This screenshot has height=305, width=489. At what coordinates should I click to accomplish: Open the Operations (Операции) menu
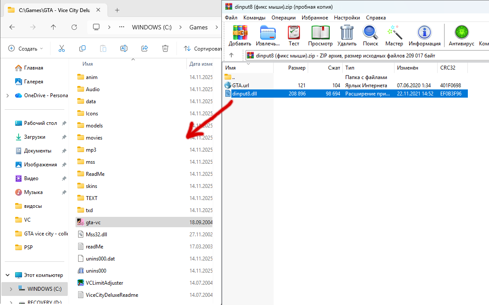[x=284, y=17]
